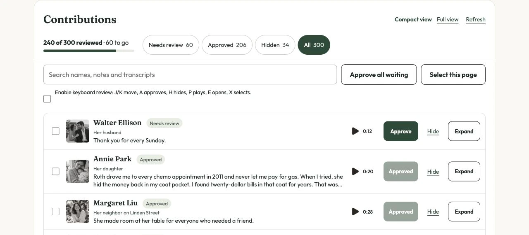The image size is (529, 235).
Task: Click Select this page button
Action: [x=453, y=74]
